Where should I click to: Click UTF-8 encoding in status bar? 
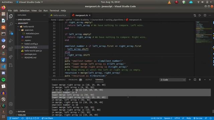[x=177, y=118]
